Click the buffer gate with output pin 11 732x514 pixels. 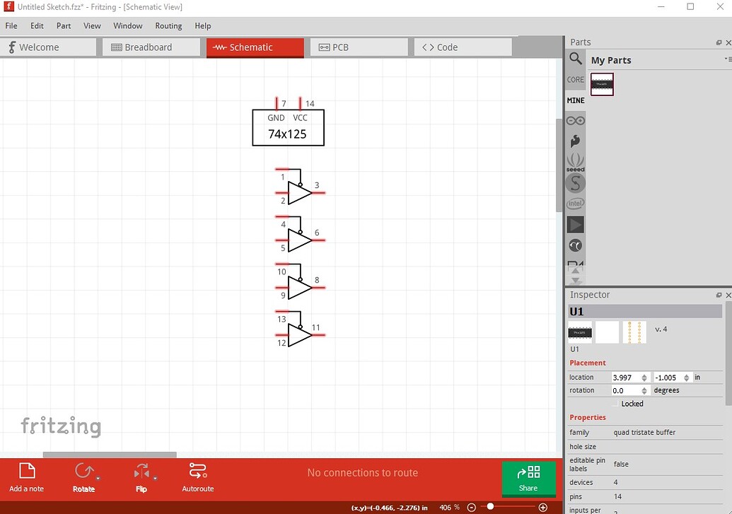coord(299,335)
